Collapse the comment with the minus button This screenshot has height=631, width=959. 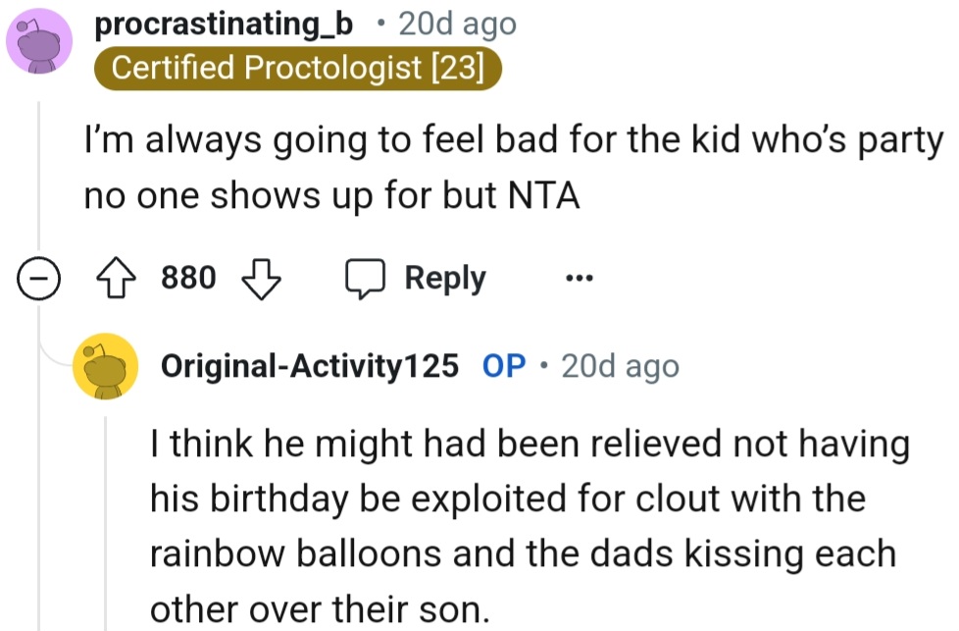pyautogui.click(x=38, y=281)
